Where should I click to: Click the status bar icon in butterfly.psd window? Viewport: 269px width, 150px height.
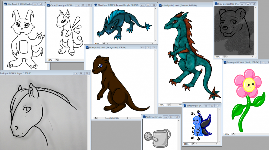(193, 144)
